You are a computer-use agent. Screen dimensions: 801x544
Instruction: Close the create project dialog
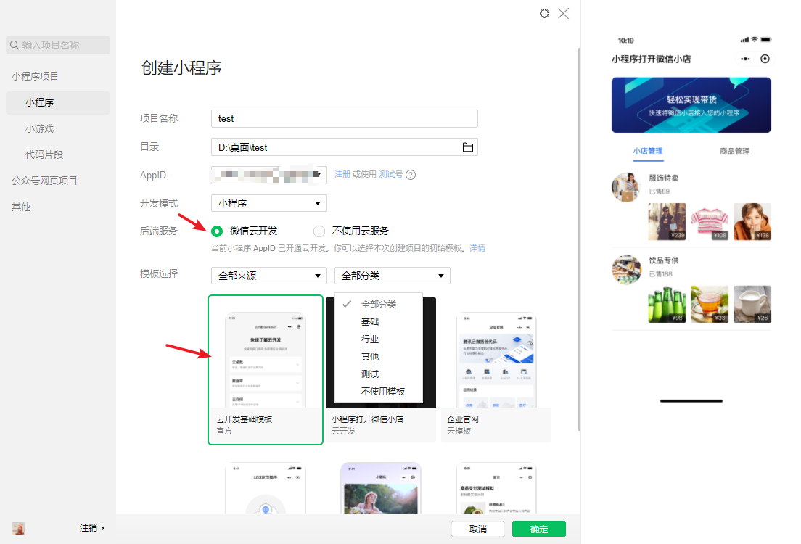point(564,14)
